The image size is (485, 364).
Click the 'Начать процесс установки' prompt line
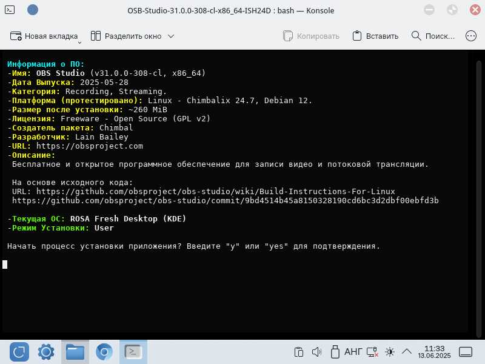193,246
